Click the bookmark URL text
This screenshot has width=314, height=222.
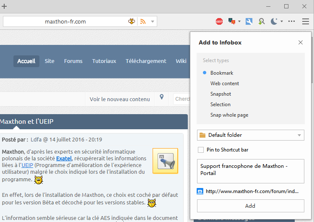point(252,191)
